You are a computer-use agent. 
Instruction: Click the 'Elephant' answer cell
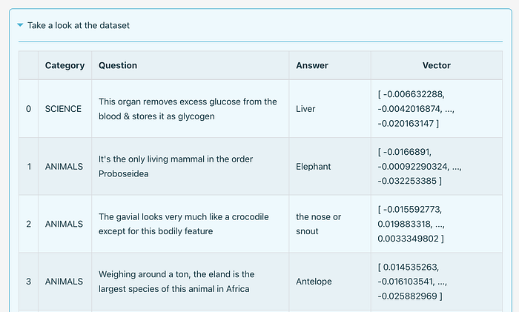pos(314,167)
